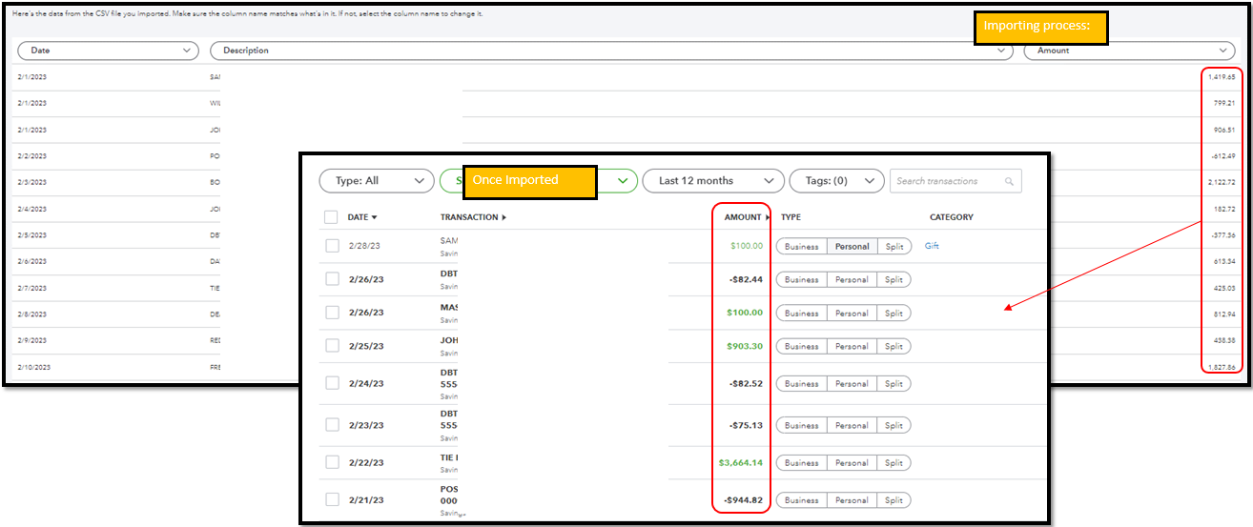Screen dimensions: 1253x527
Task: Click the 2/21/23 date cell
Action: (x=366, y=499)
